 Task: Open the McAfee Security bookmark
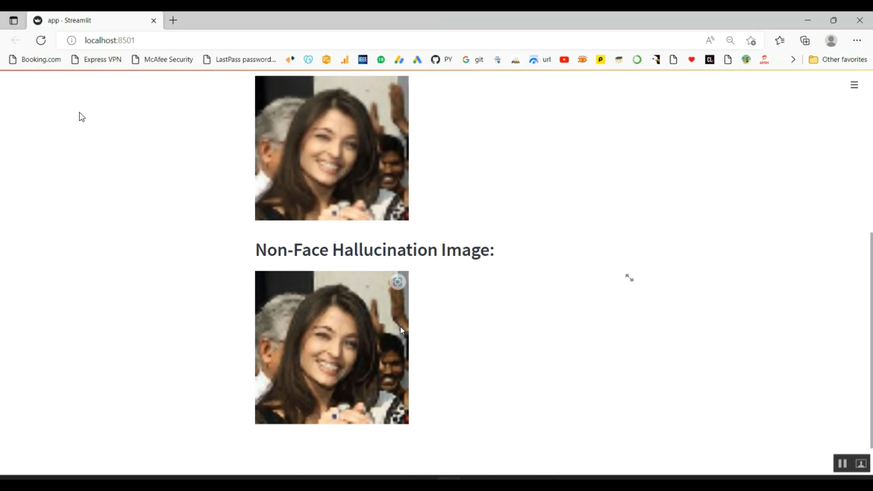162,59
